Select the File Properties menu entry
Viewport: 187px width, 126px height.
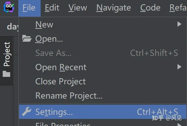coord(103,123)
